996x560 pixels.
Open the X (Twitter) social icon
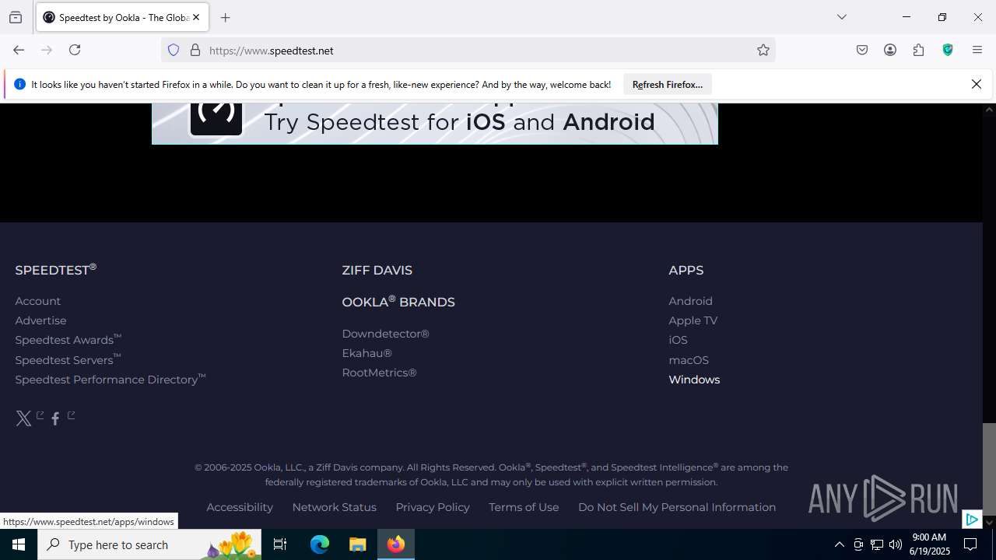tap(23, 419)
